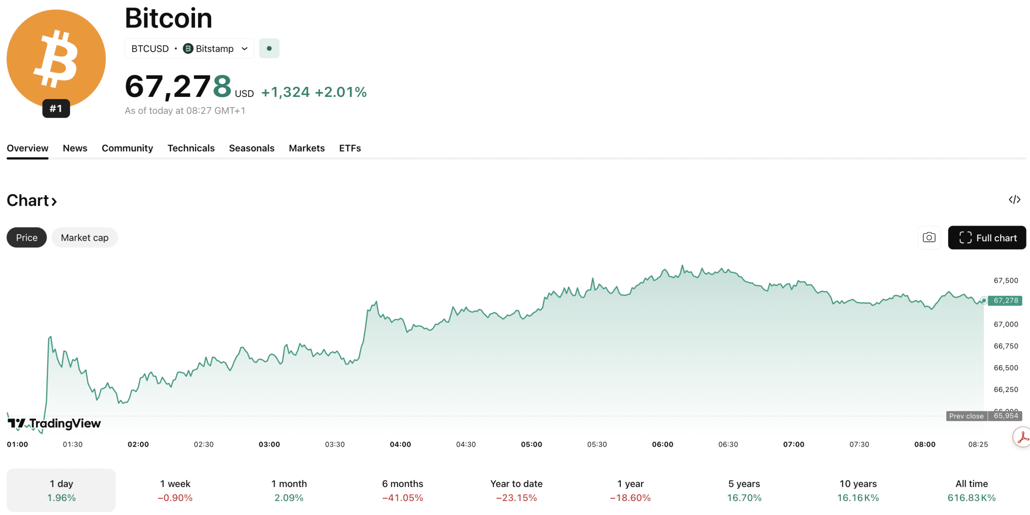Open the ETFs tab

coord(350,148)
